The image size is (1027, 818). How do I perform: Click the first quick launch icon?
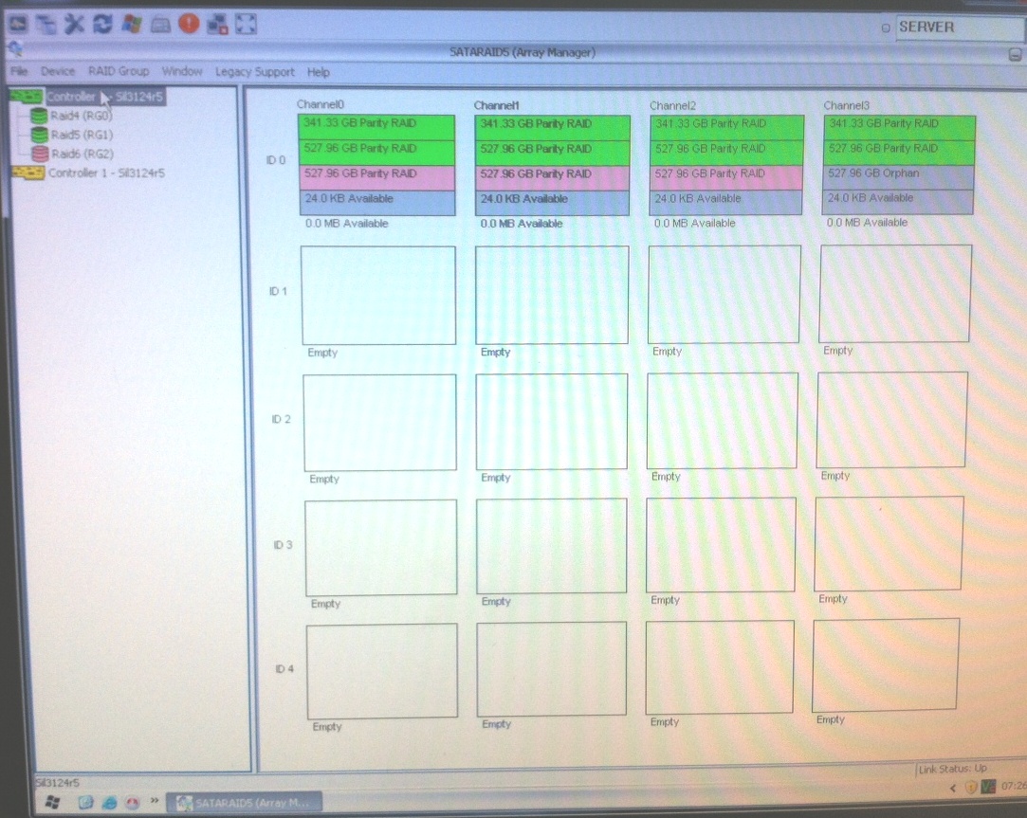click(x=85, y=802)
